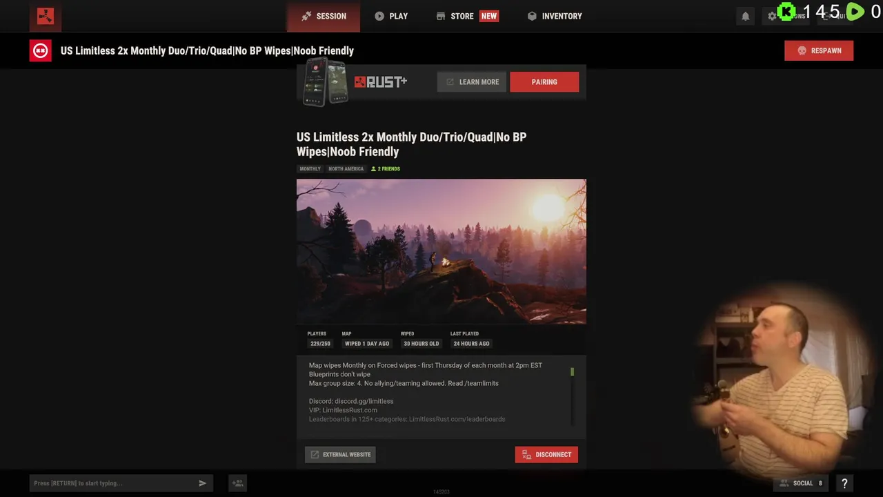Screen dimensions: 883x497
Task: Click the Respawn button
Action: 819,50
